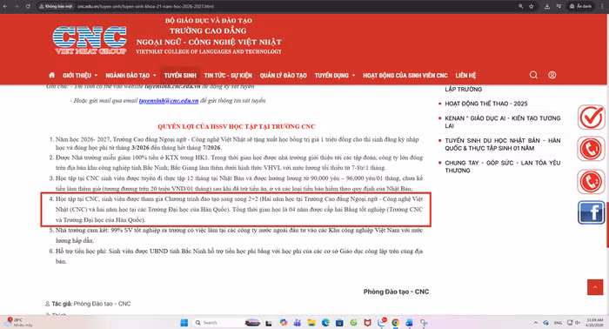Screen dimensions: 609x329
Task: Bookmark the page with the star icon
Action: pos(531,6)
